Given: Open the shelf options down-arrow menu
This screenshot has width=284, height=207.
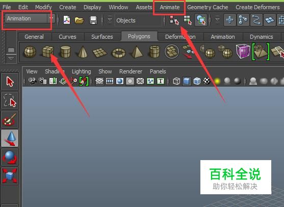Looking at the screenshot, I should pos(11,58).
